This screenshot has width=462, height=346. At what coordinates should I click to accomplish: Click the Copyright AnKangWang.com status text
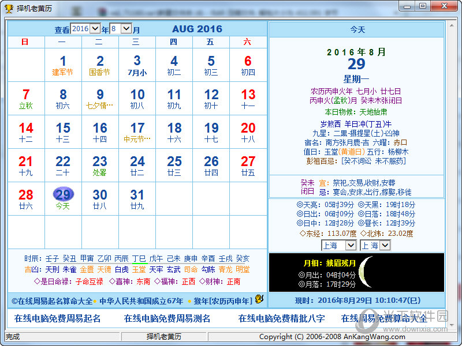[332, 337]
